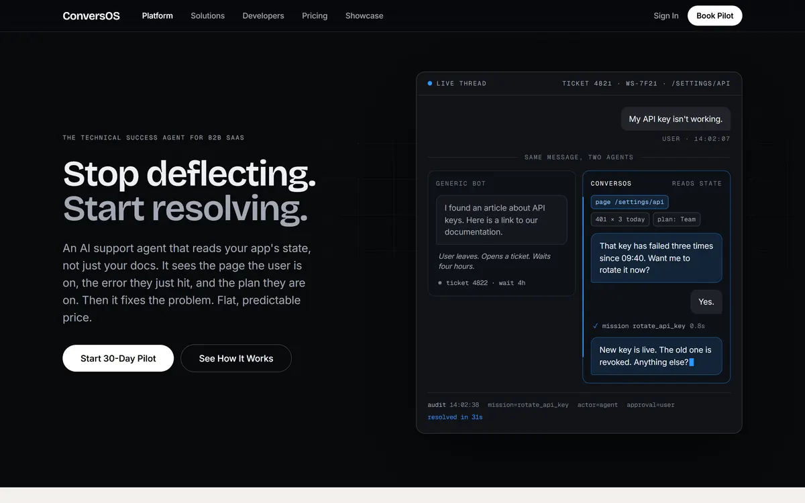Viewport: 805px width, 503px height.
Task: Select the page /settings/api tag
Action: click(x=630, y=202)
